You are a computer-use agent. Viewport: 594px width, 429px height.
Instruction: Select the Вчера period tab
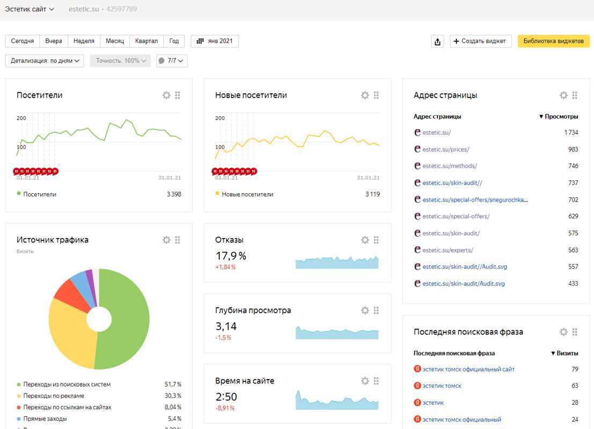tap(53, 41)
